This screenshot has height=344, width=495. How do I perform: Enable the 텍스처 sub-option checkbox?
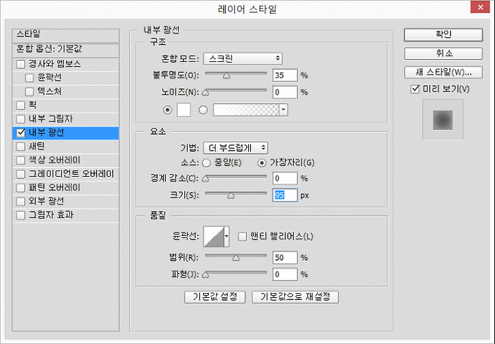[x=30, y=92]
